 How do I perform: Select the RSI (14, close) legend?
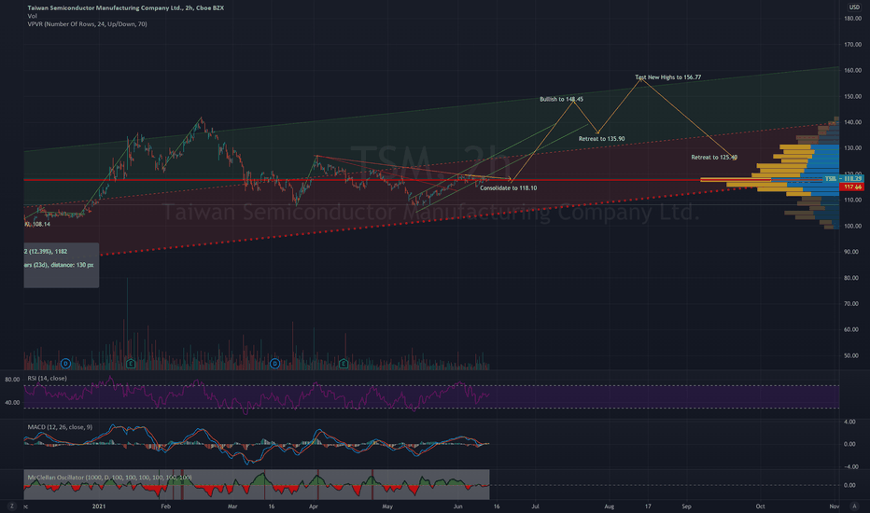click(x=48, y=379)
